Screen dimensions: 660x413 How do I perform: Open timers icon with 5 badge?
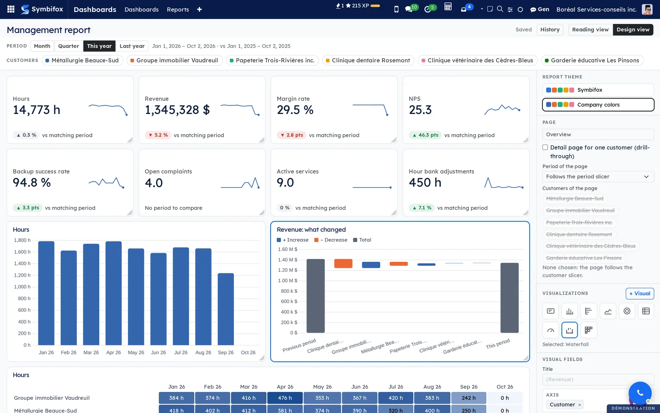(x=429, y=9)
